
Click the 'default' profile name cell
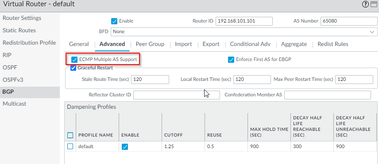pyautogui.click(x=86, y=146)
